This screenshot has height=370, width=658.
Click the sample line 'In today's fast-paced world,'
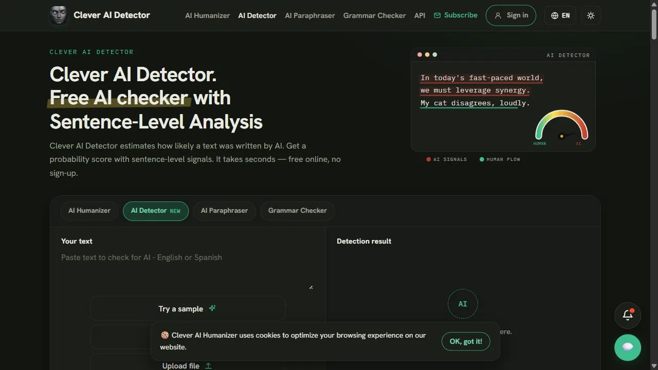tap(482, 78)
